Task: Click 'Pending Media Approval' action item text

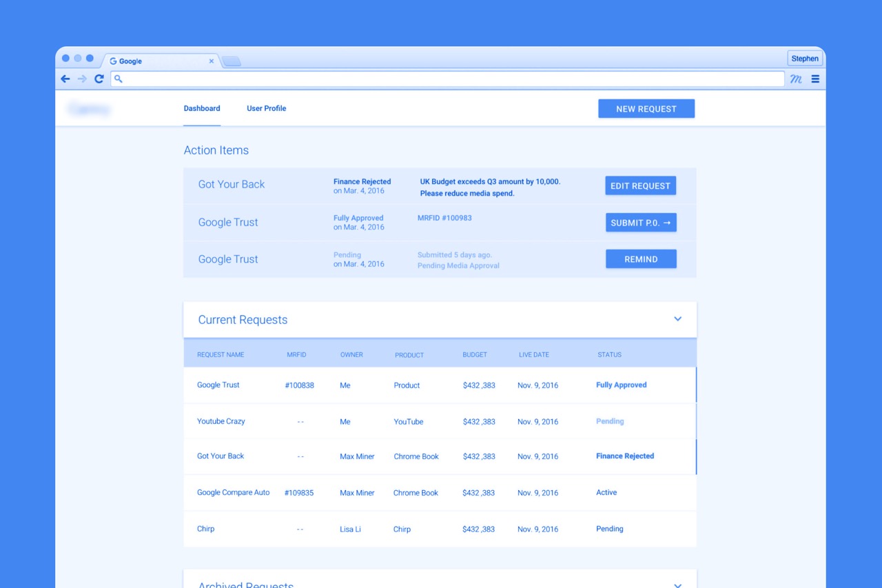Action: point(458,265)
